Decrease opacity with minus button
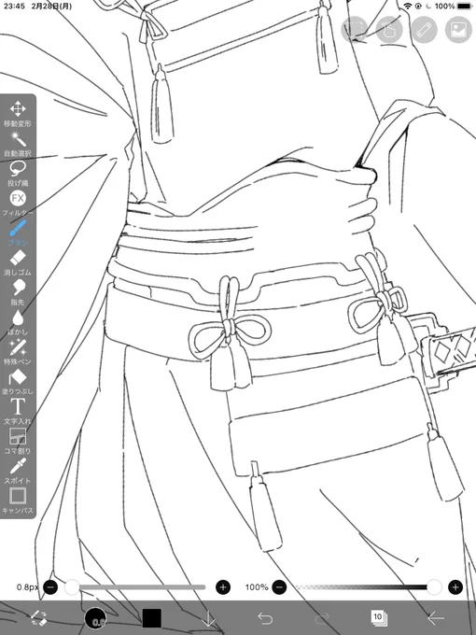Viewport: 476px width, 635px height. coord(279,587)
